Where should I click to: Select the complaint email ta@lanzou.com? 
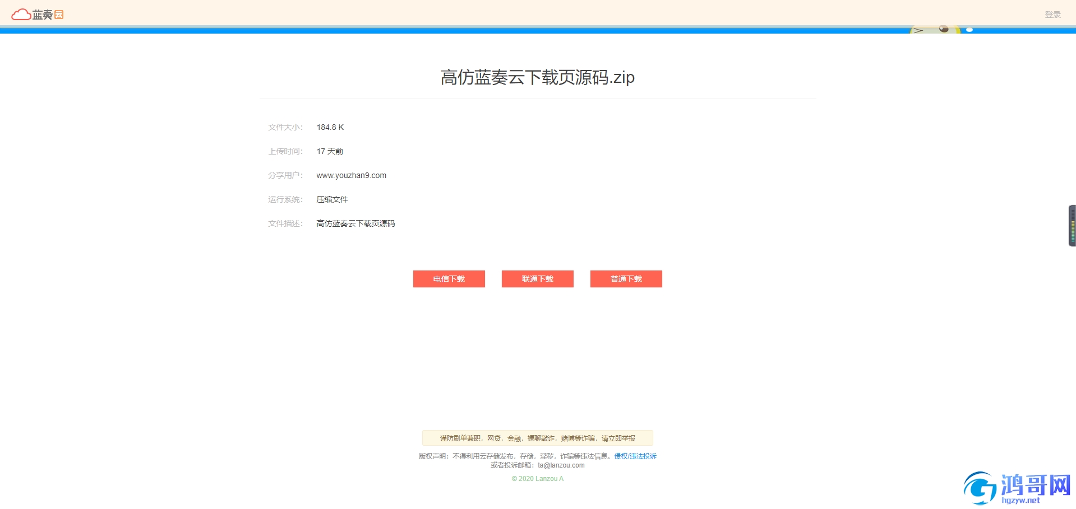(561, 465)
